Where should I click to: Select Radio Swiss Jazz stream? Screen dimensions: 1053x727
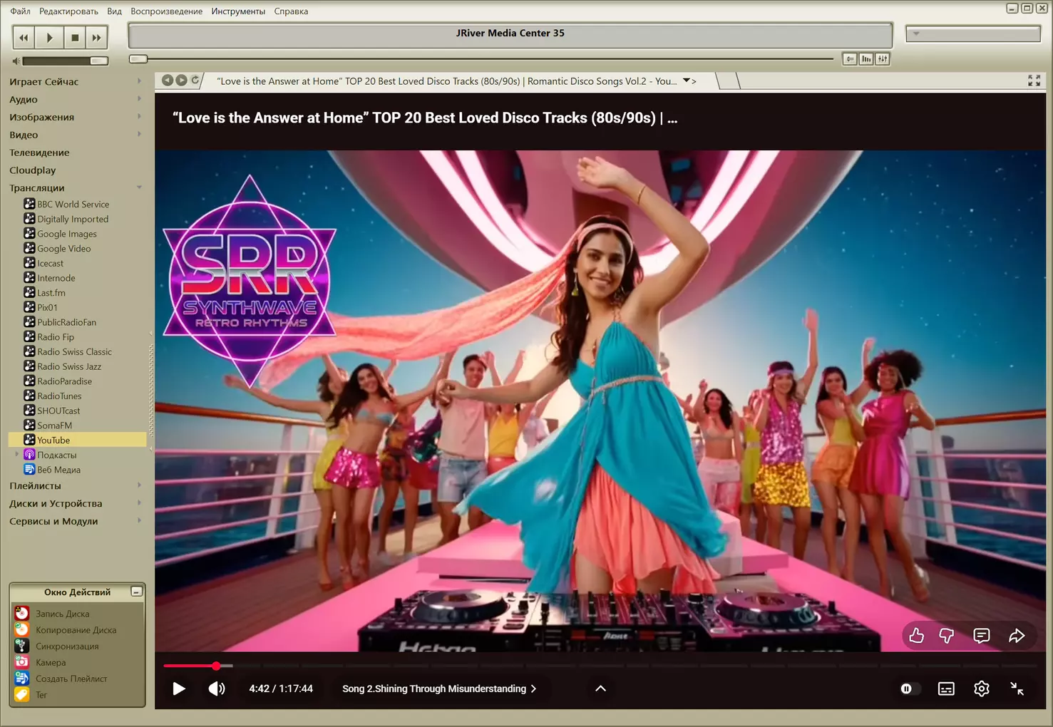point(68,366)
